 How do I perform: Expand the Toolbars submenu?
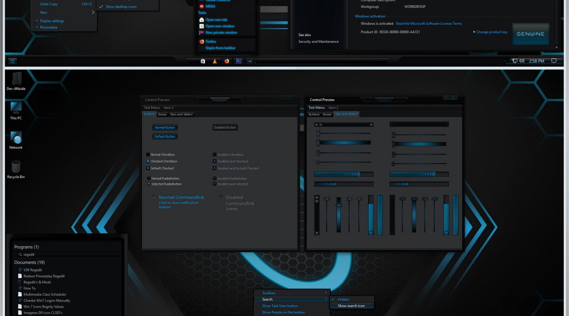(x=292, y=293)
